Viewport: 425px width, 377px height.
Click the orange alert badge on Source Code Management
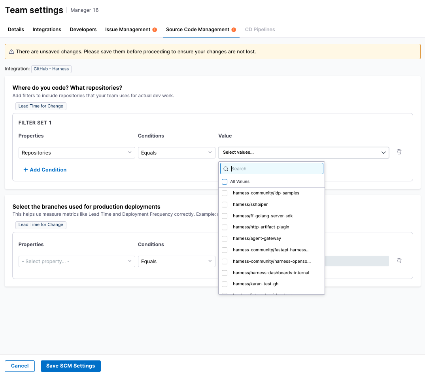234,30
